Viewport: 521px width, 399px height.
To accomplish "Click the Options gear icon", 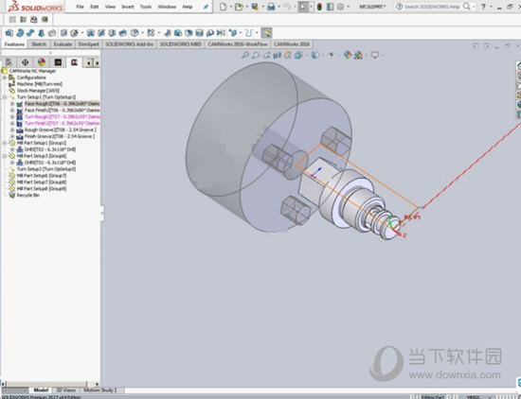I will click(340, 7).
